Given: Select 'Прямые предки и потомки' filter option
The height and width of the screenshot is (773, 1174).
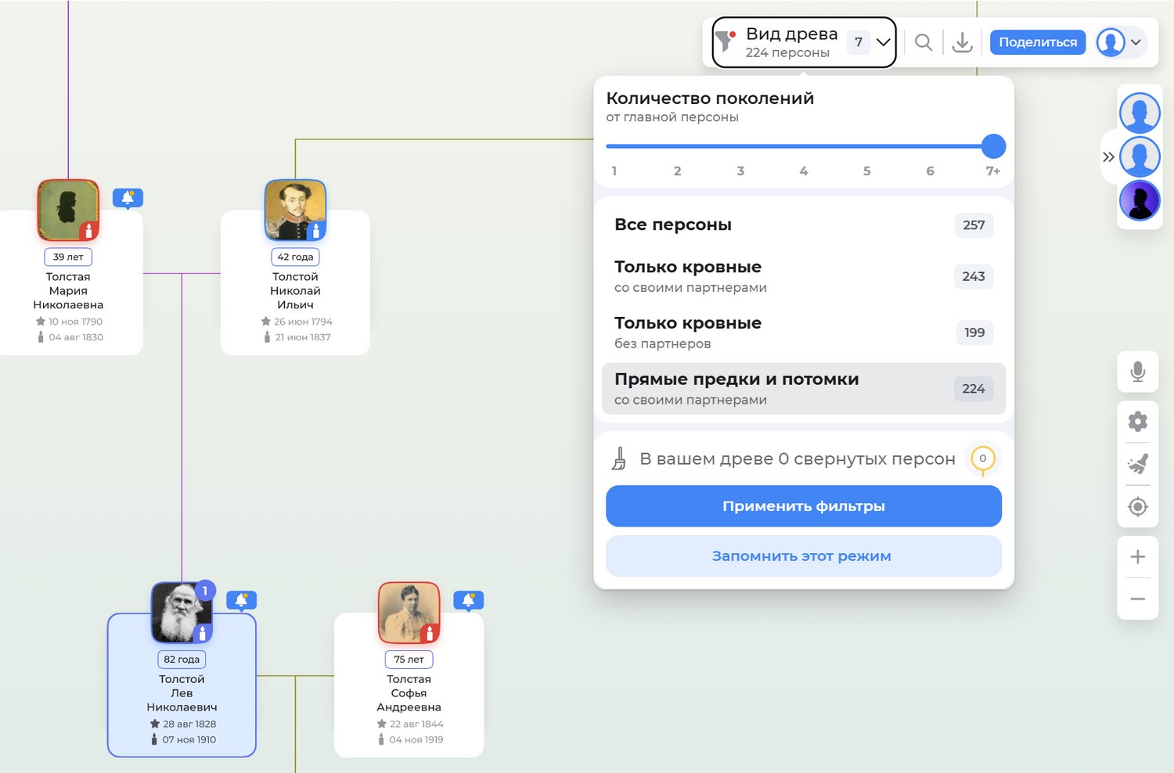Looking at the screenshot, I should 803,389.
